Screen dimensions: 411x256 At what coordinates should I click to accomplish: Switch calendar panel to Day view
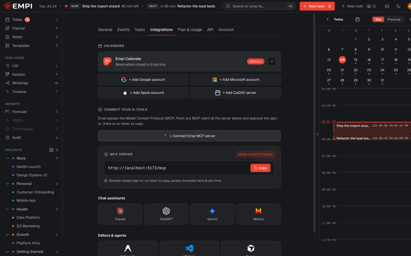click(x=378, y=19)
